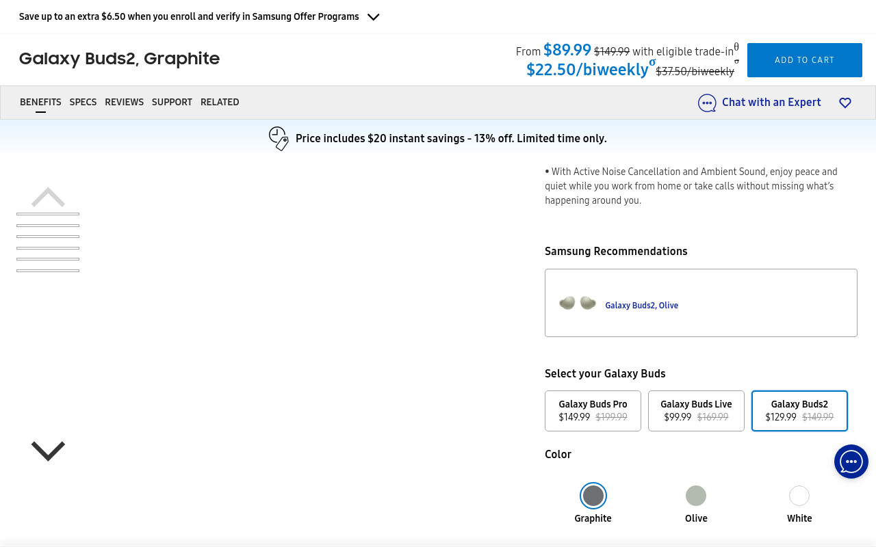Select the Galaxy Buds Live option

(696, 411)
